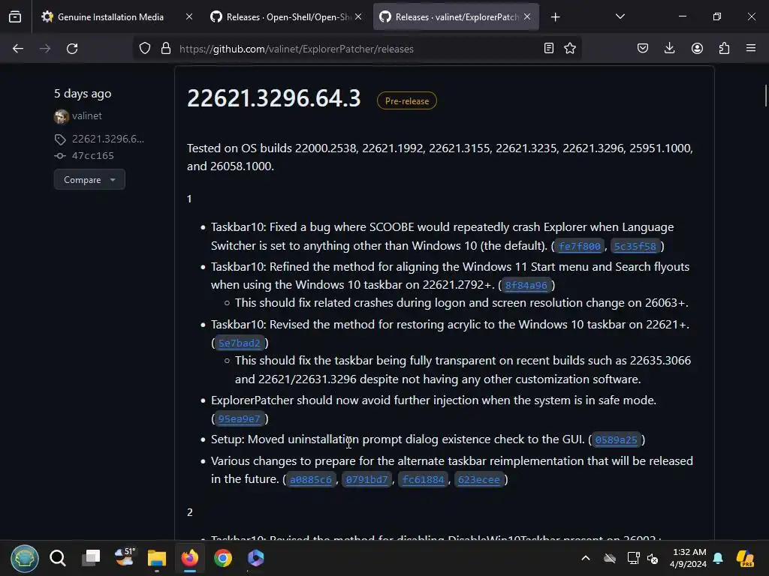
Task: Bookmark this page with the star
Action: [x=570, y=48]
